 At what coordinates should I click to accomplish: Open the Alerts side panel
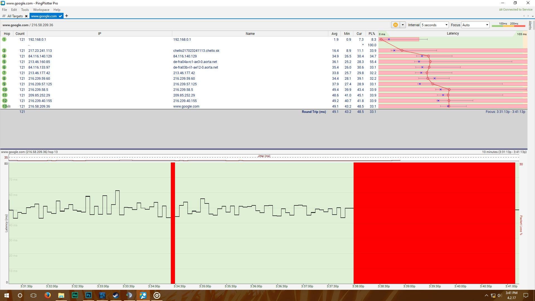pos(530,25)
